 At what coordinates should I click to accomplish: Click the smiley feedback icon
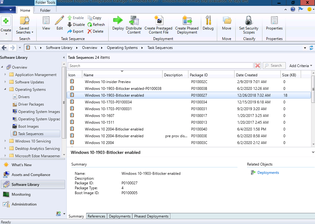coord(309,9)
